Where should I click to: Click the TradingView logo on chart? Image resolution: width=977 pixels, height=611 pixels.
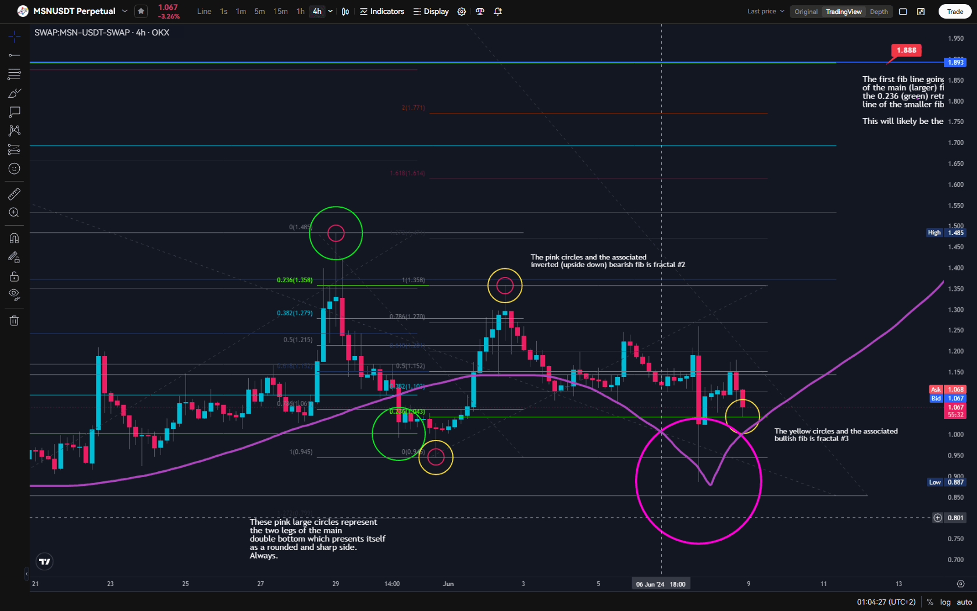pyautogui.click(x=45, y=562)
